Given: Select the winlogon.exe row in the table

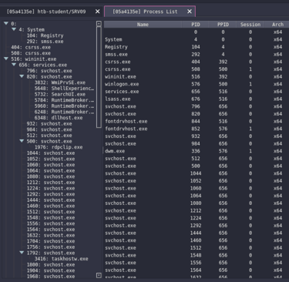Looking at the screenshot, I should pos(197,84).
